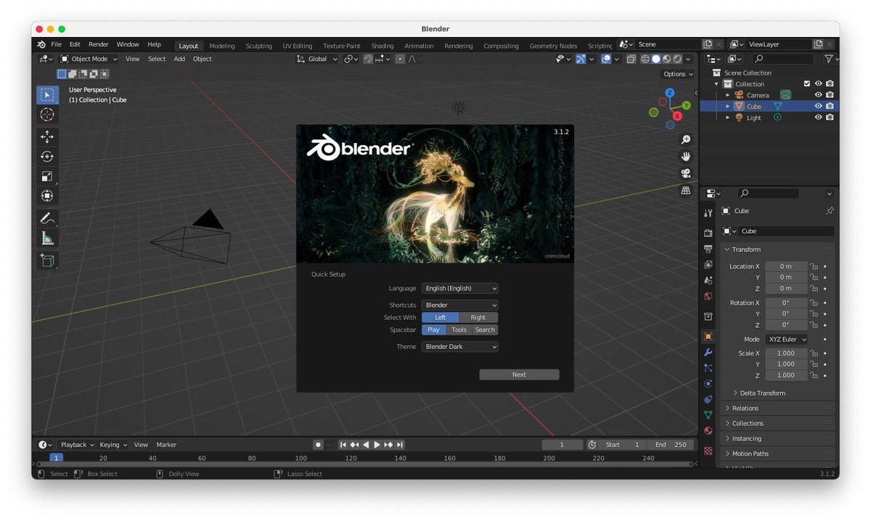Click the play animation button
The height and width of the screenshot is (521, 871).
point(377,444)
